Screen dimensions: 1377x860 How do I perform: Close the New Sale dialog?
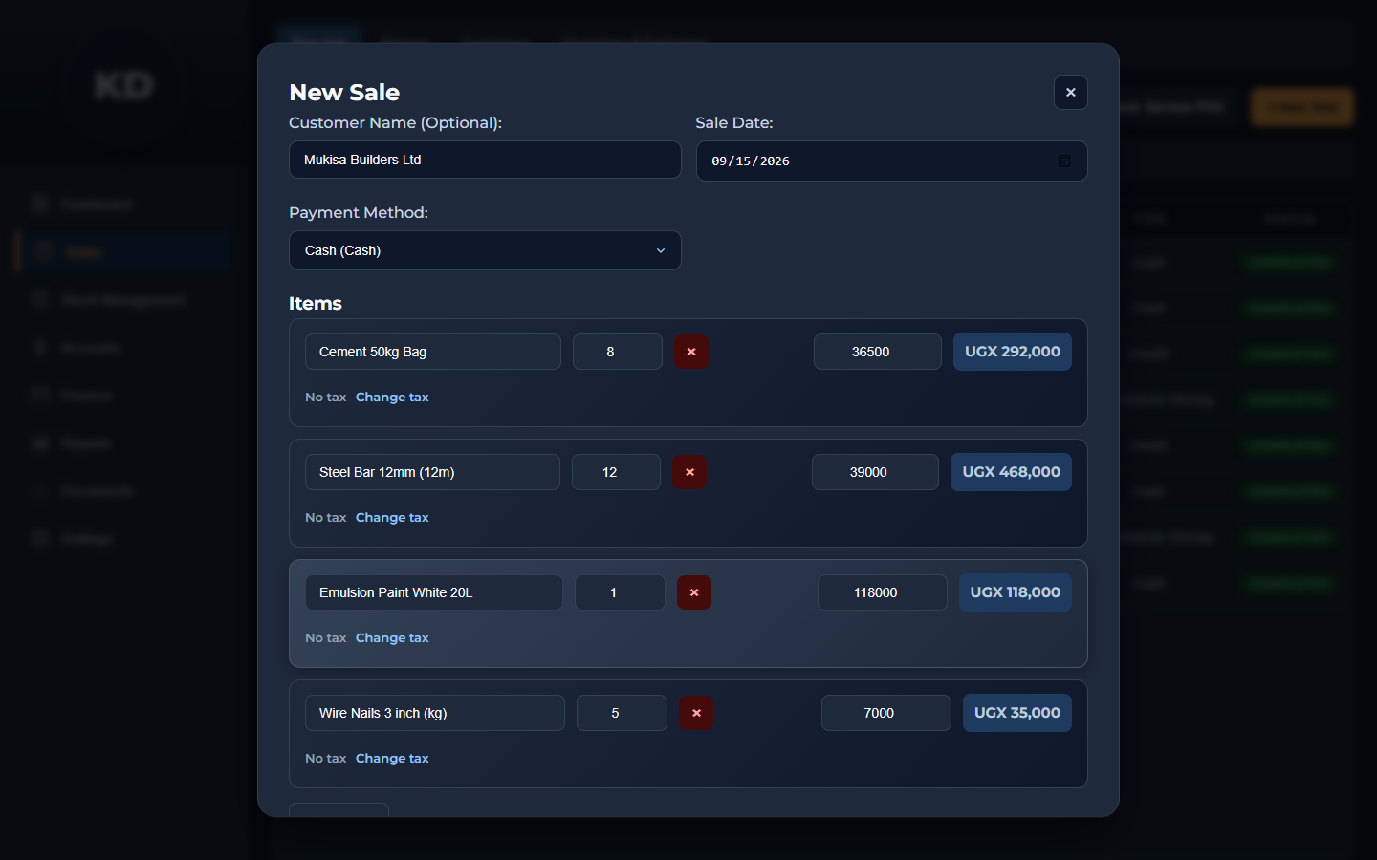[x=1070, y=93]
